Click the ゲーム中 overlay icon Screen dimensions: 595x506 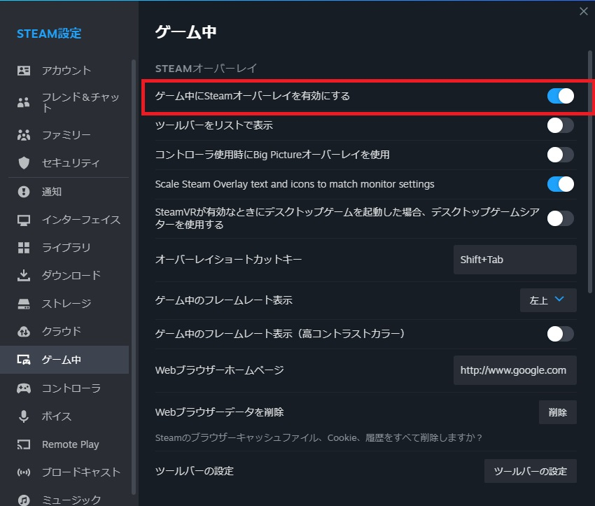pos(24,360)
